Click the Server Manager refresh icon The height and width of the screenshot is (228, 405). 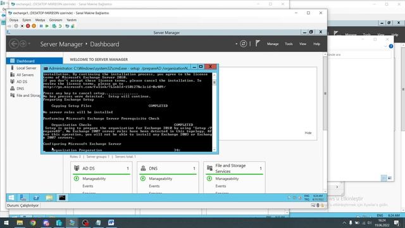click(x=243, y=44)
